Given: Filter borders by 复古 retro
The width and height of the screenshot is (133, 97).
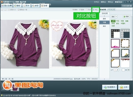Looking at the screenshot, I should pyautogui.click(x=118, y=23).
